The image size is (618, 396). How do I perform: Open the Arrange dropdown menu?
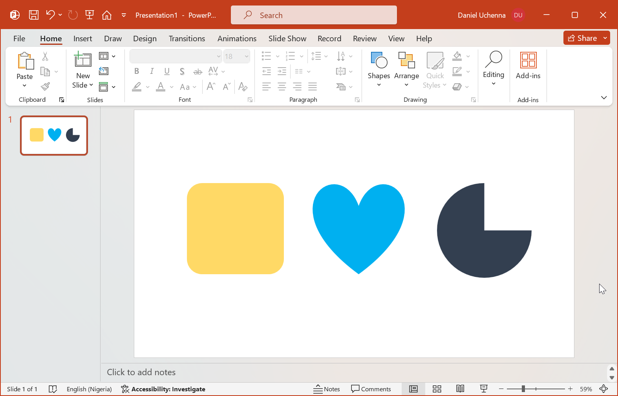[406, 69]
